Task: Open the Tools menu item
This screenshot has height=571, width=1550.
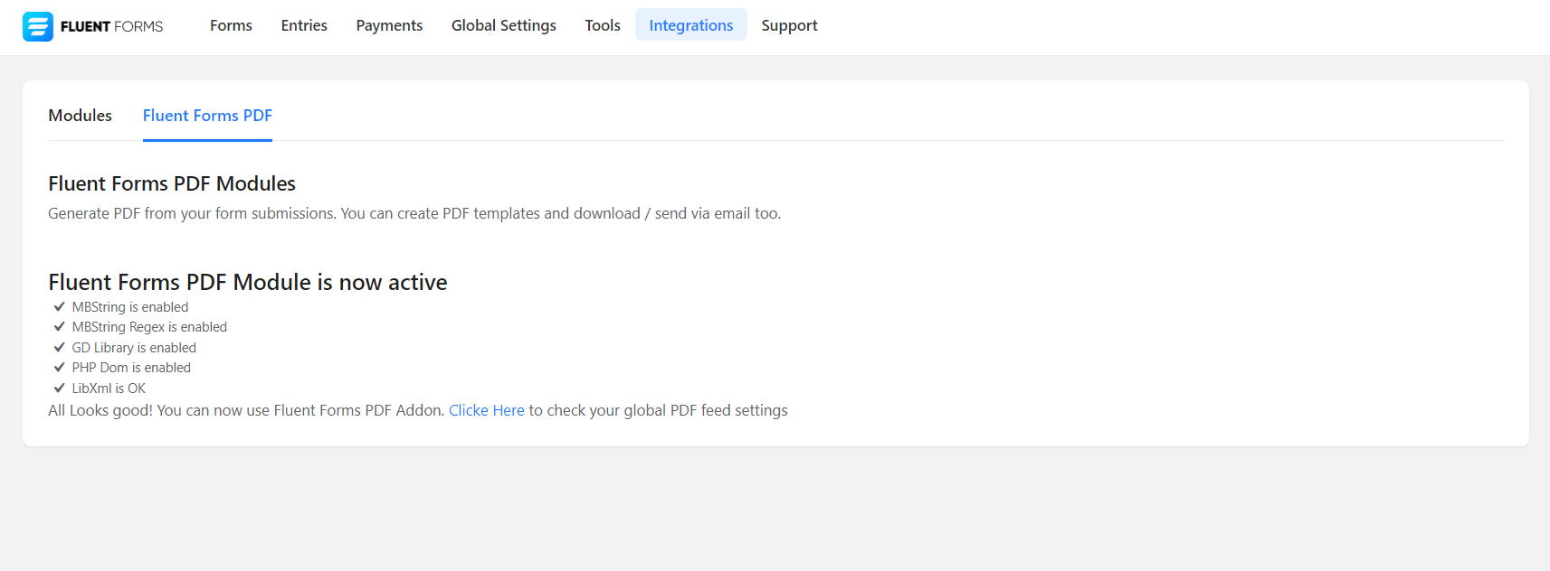Action: click(603, 25)
